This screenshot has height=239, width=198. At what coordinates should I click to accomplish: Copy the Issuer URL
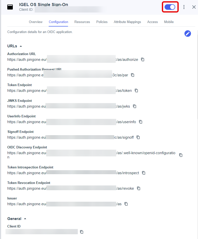(126, 204)
